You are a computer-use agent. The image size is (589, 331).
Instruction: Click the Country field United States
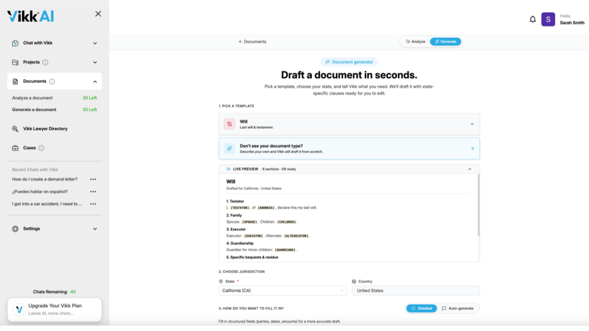click(x=415, y=291)
